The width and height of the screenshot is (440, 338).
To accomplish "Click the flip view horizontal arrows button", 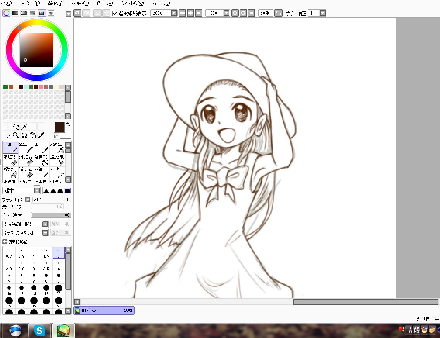I will pos(278,13).
